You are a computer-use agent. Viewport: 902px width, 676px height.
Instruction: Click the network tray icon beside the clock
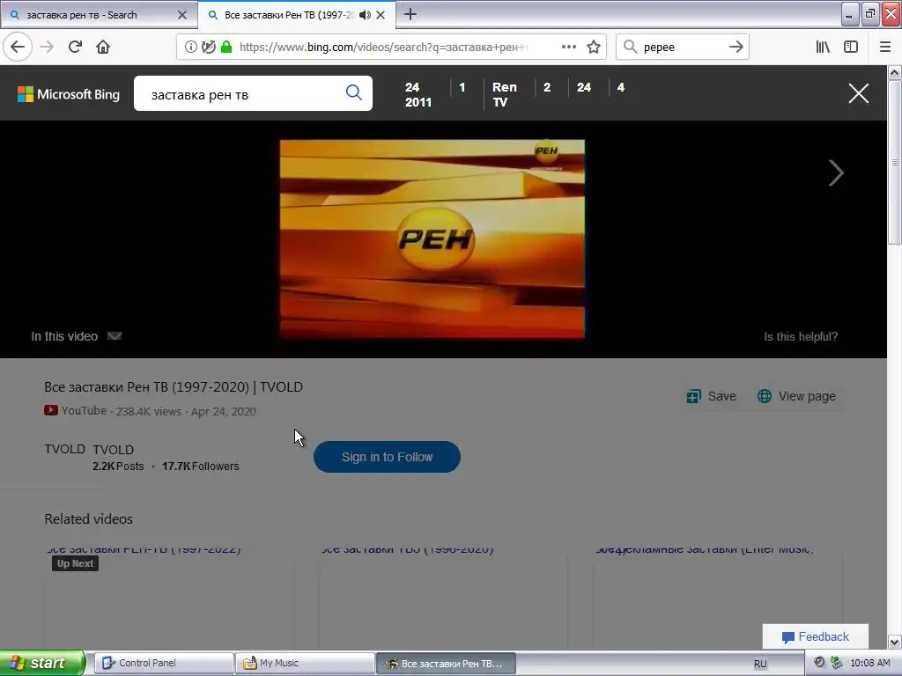pos(837,662)
